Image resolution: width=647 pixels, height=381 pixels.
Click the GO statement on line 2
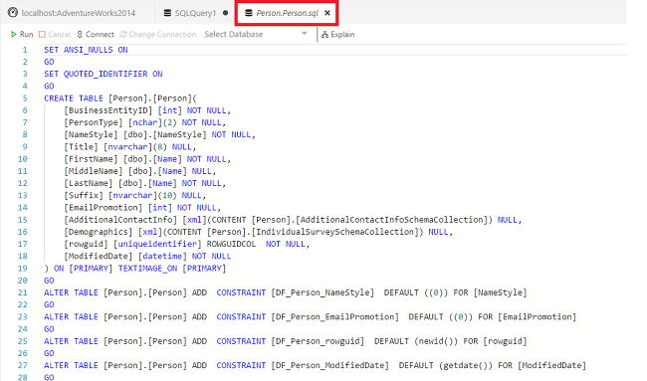(49, 62)
